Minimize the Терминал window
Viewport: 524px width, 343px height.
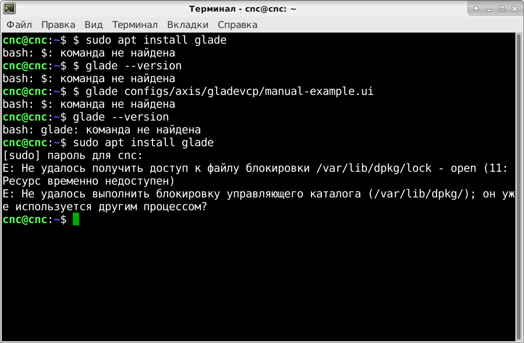coord(489,9)
